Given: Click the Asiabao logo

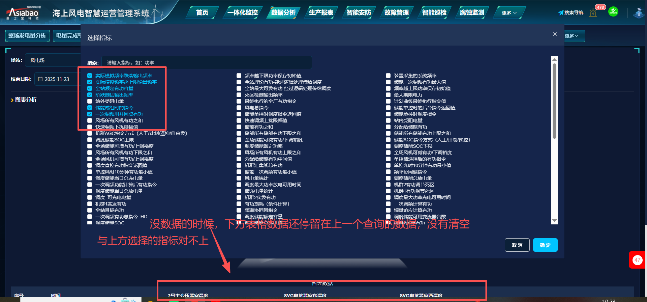Looking at the screenshot, I should tap(23, 13).
